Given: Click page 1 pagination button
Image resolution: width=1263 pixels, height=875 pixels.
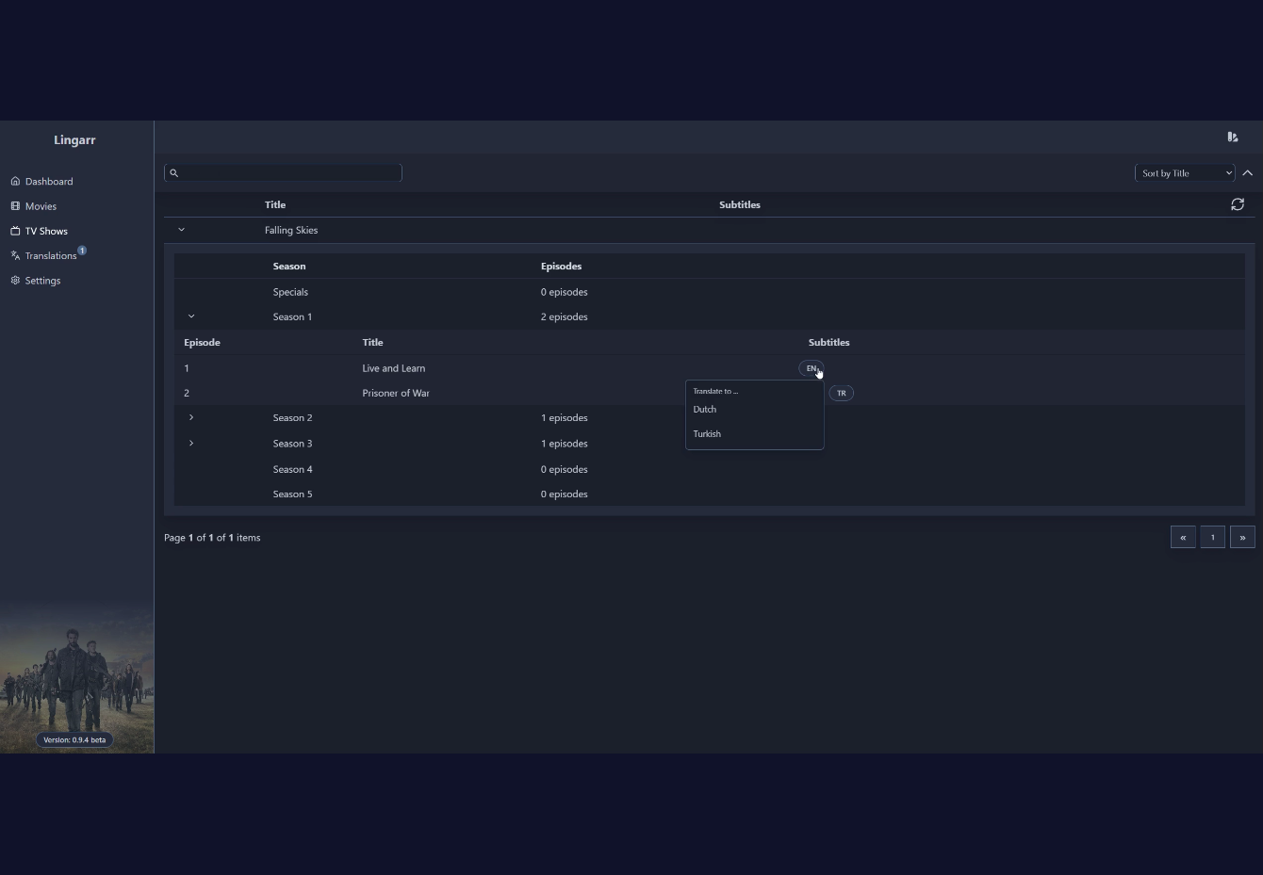Looking at the screenshot, I should coord(1213,537).
